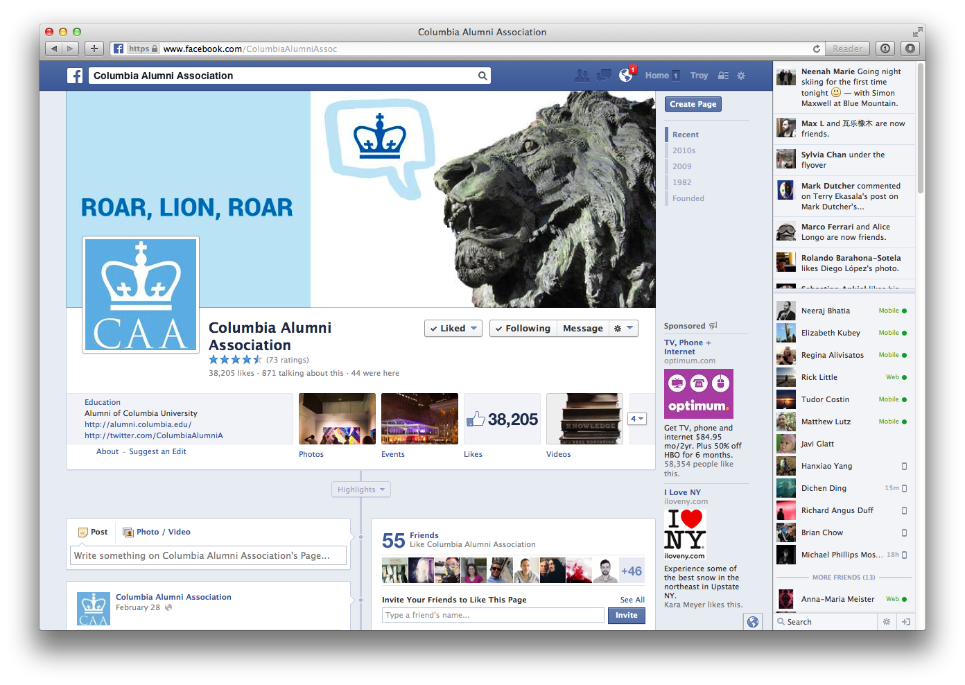Open messages icon in top bar

point(604,76)
